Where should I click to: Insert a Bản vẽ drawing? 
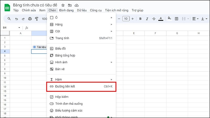tap(81, 69)
